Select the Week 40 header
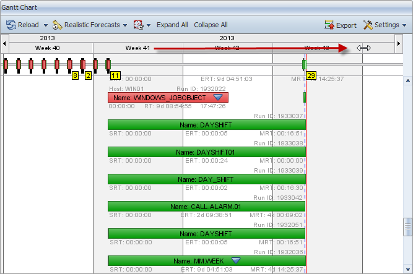 pos(48,48)
